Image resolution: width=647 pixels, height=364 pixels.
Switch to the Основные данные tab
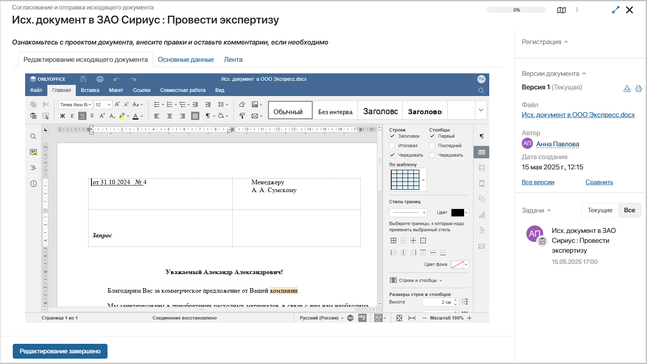(x=186, y=60)
